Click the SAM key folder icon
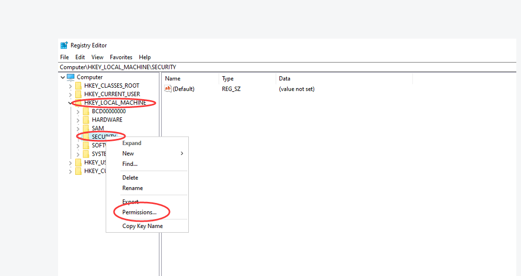521x276 pixels. (x=86, y=128)
